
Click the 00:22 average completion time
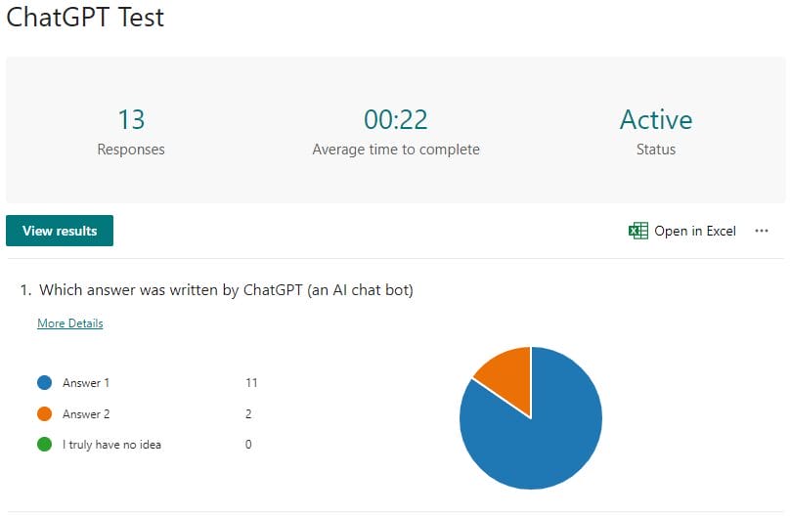click(396, 120)
